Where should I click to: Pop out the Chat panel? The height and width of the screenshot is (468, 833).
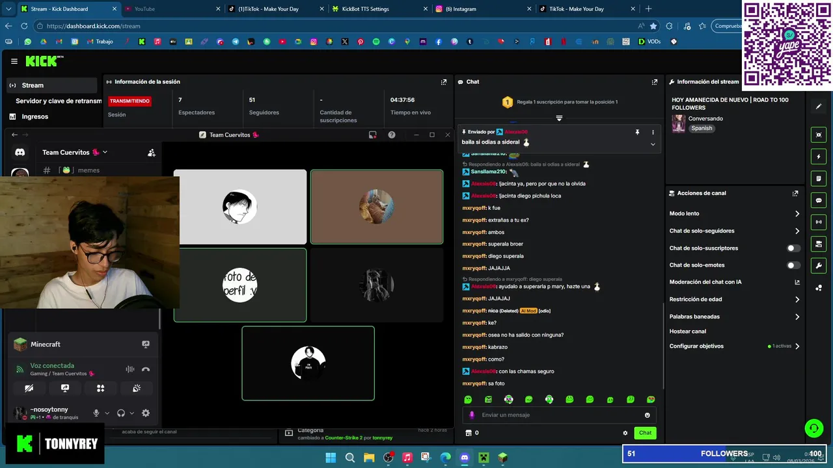(x=655, y=82)
